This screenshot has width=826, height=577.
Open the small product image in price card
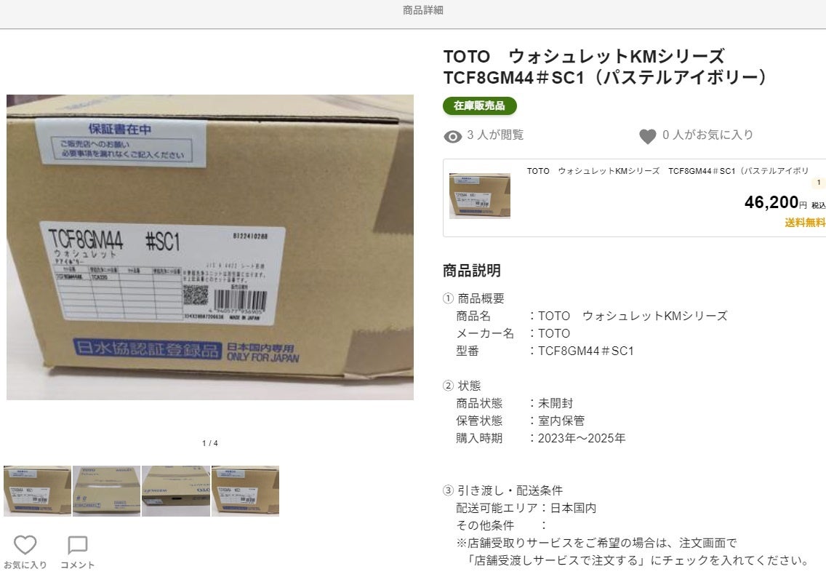[x=479, y=196]
